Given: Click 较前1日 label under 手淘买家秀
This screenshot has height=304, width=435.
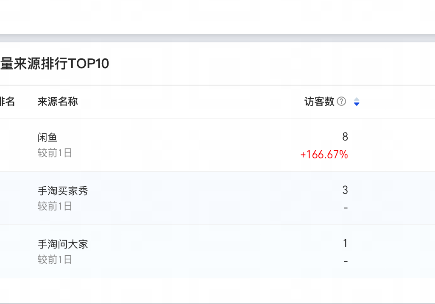Looking at the screenshot, I should (x=55, y=206).
